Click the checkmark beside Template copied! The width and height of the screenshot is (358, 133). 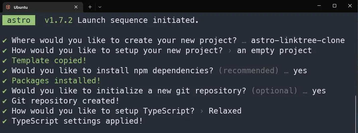point(5,61)
